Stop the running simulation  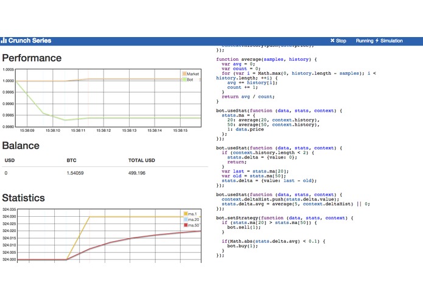pos(338,41)
